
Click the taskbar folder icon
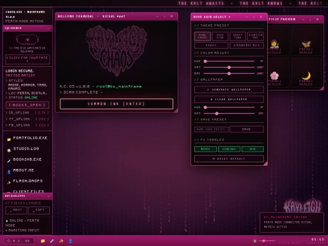click(x=43, y=241)
